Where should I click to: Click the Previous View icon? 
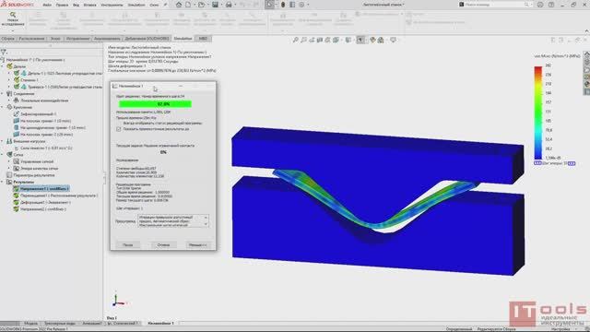point(312,40)
